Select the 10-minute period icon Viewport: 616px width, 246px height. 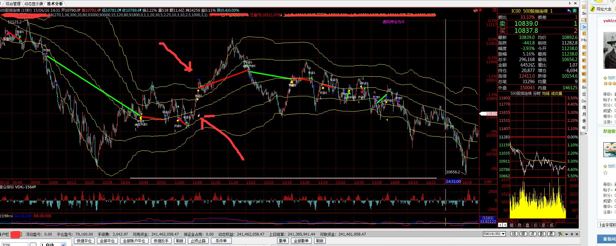coord(584,60)
